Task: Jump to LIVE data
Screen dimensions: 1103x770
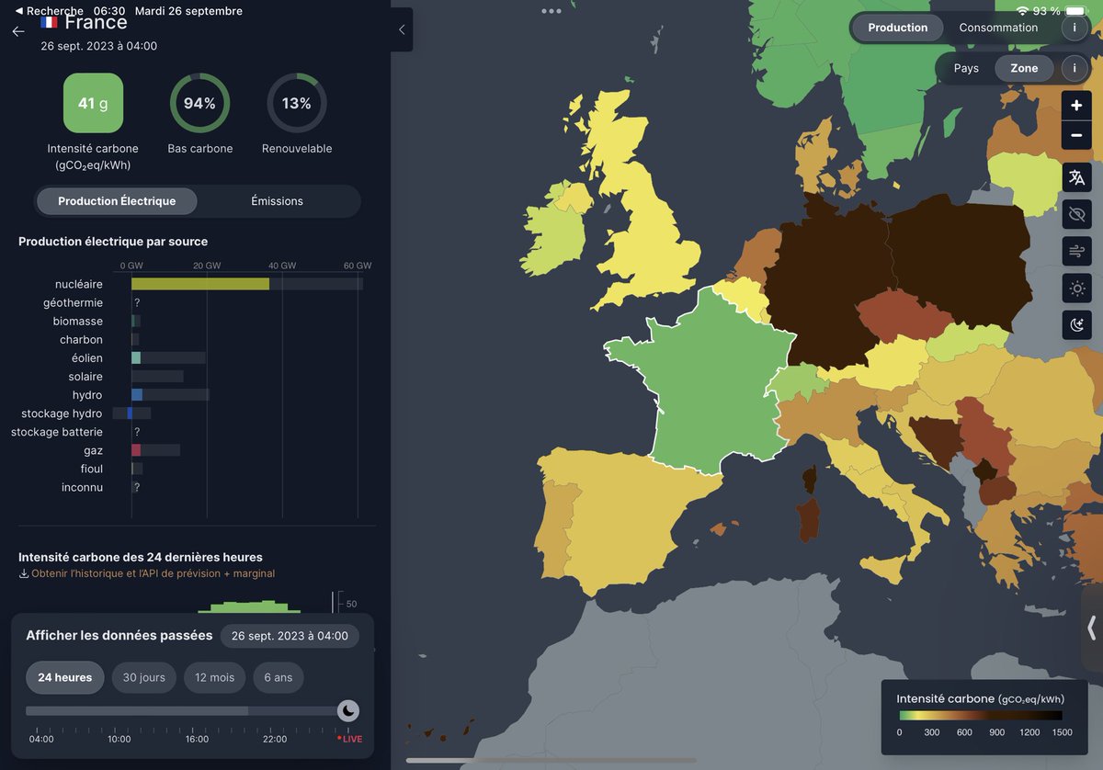Action: click(x=349, y=739)
